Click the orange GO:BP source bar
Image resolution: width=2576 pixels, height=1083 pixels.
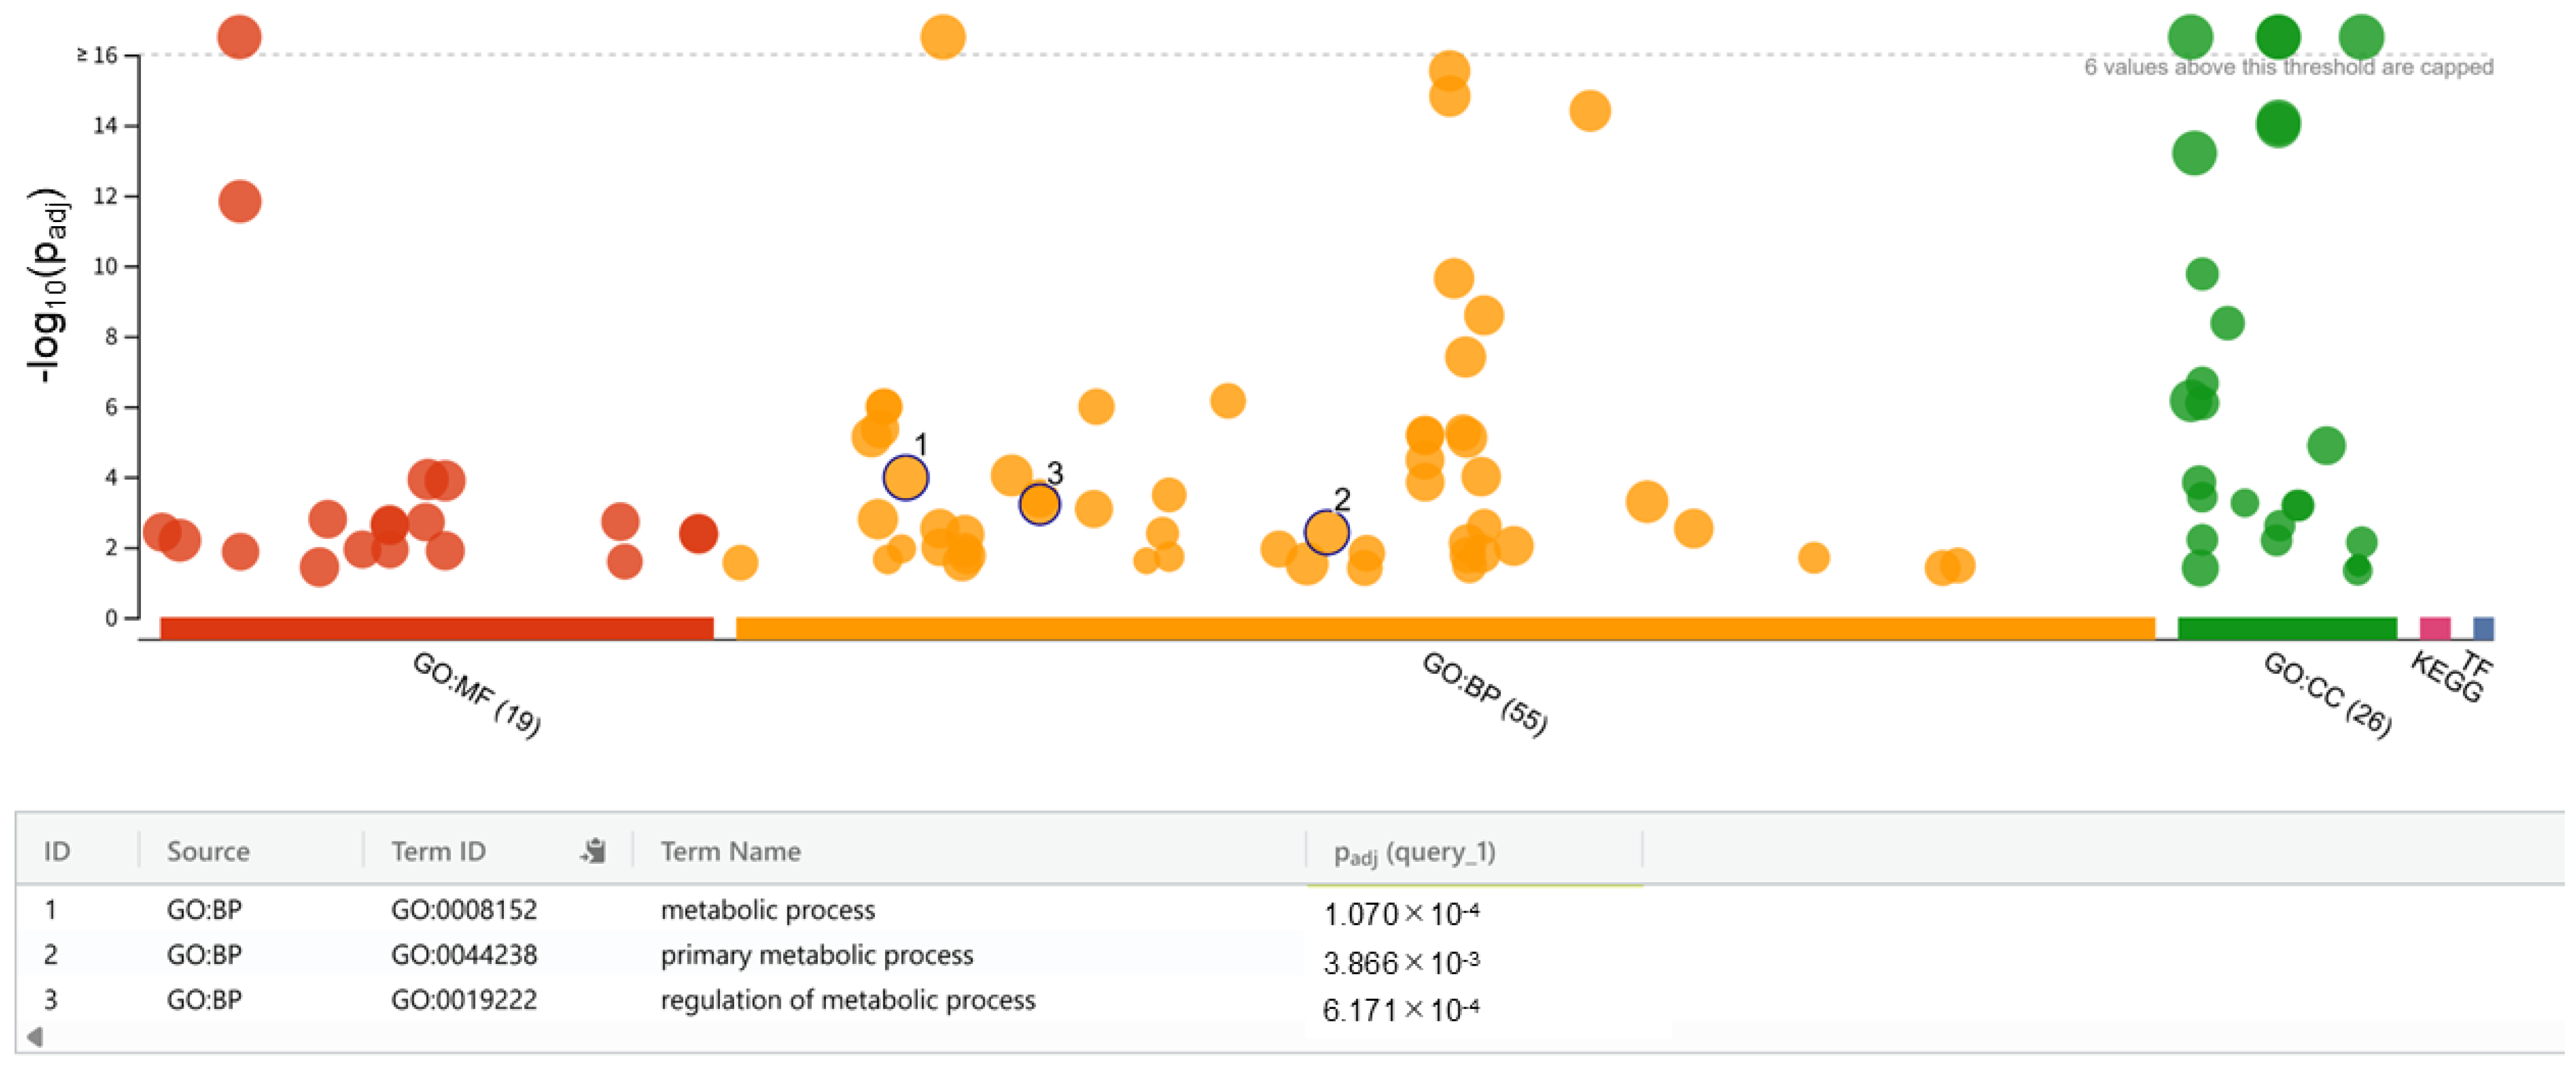(1444, 628)
